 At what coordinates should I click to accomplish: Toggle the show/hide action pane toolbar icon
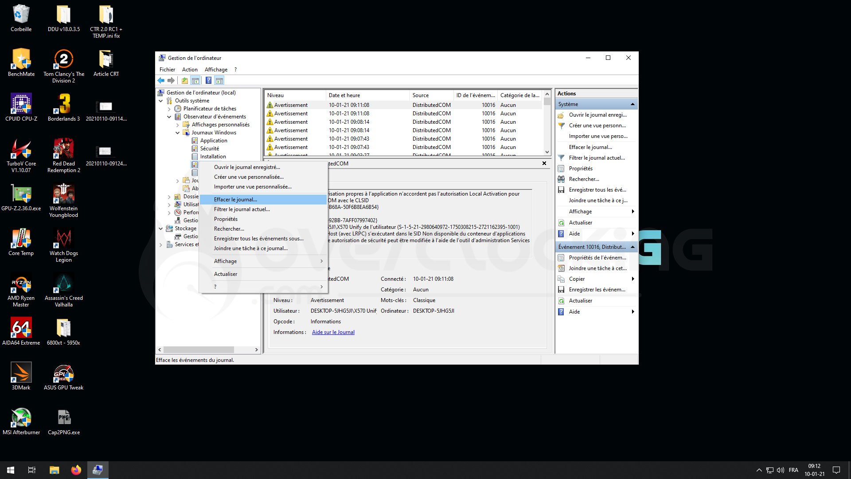[219, 81]
